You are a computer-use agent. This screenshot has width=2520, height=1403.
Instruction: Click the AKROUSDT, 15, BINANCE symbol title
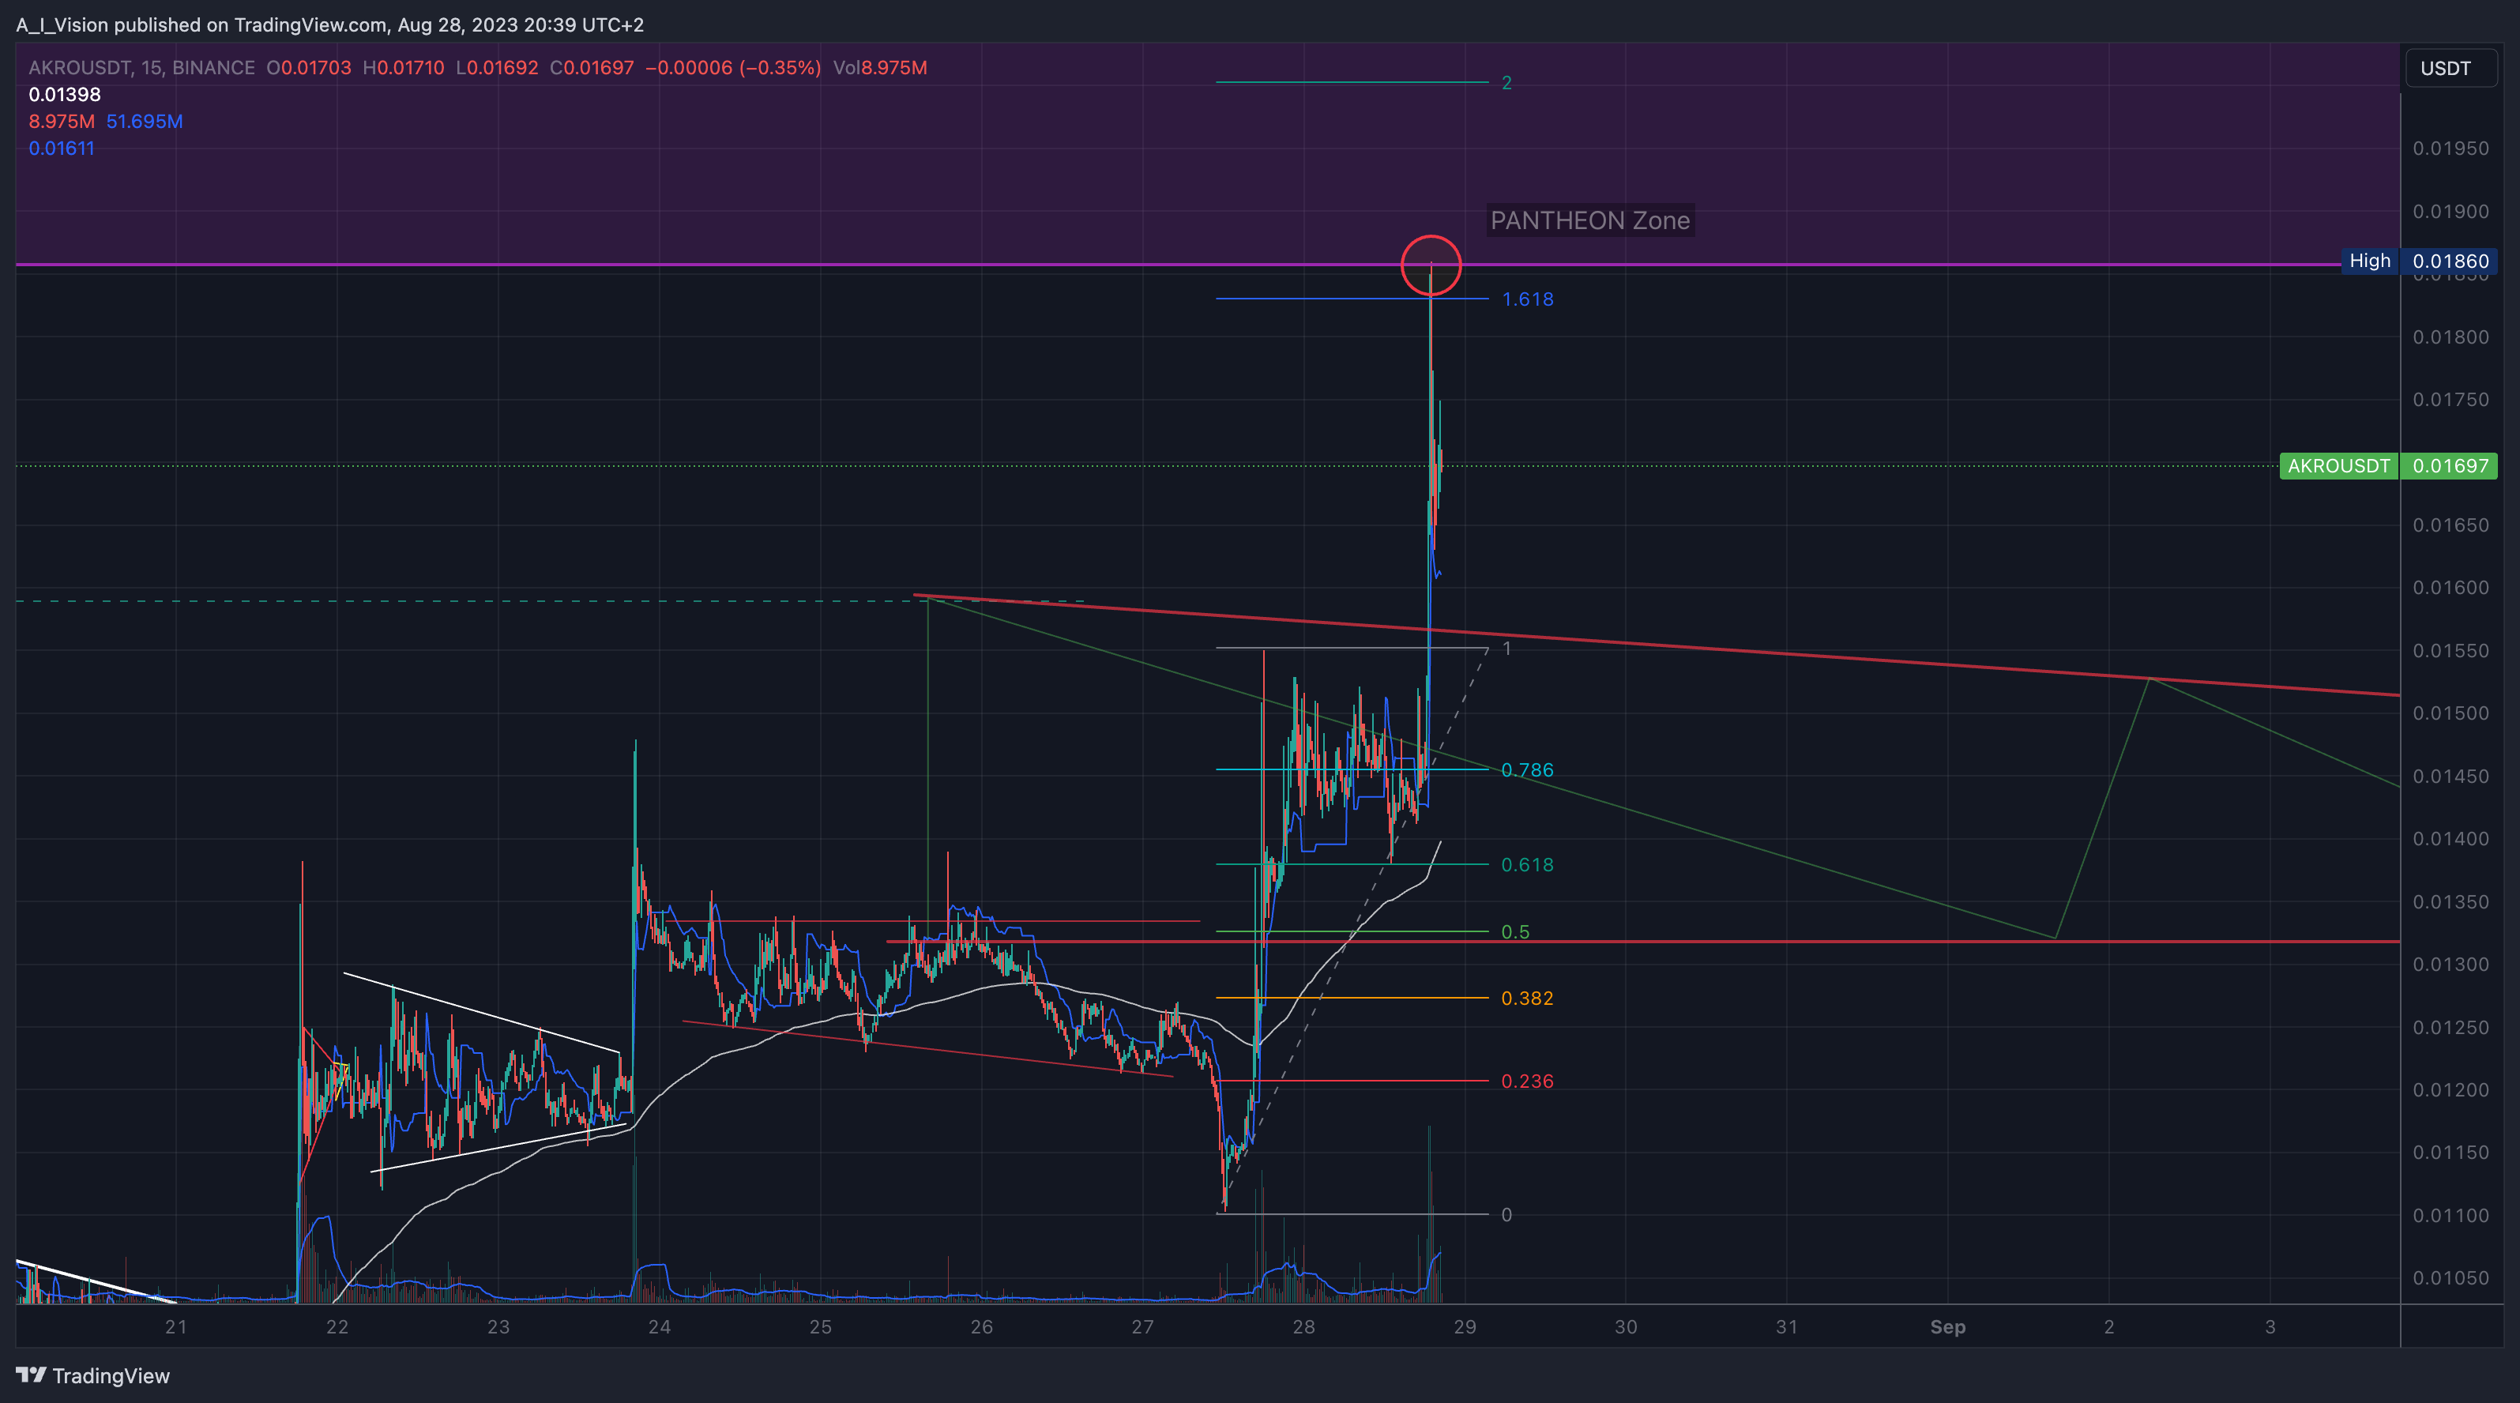[x=142, y=67]
